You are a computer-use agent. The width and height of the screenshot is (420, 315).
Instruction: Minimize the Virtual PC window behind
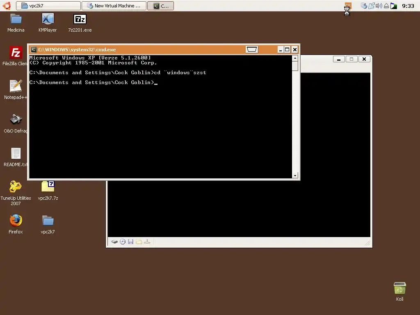click(x=339, y=59)
